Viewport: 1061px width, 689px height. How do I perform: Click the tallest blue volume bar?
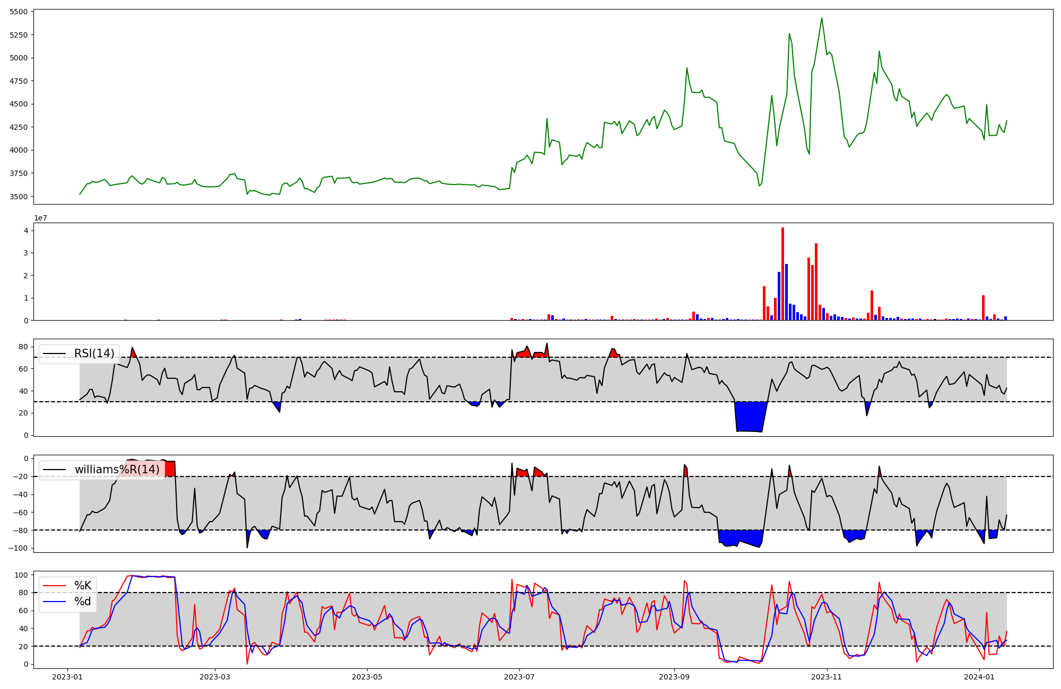786,291
